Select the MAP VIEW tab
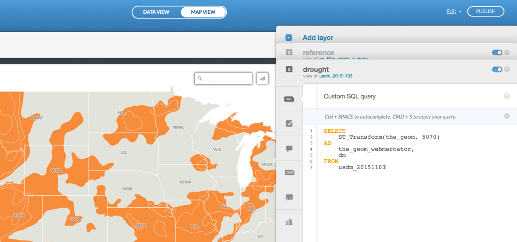 tap(203, 12)
